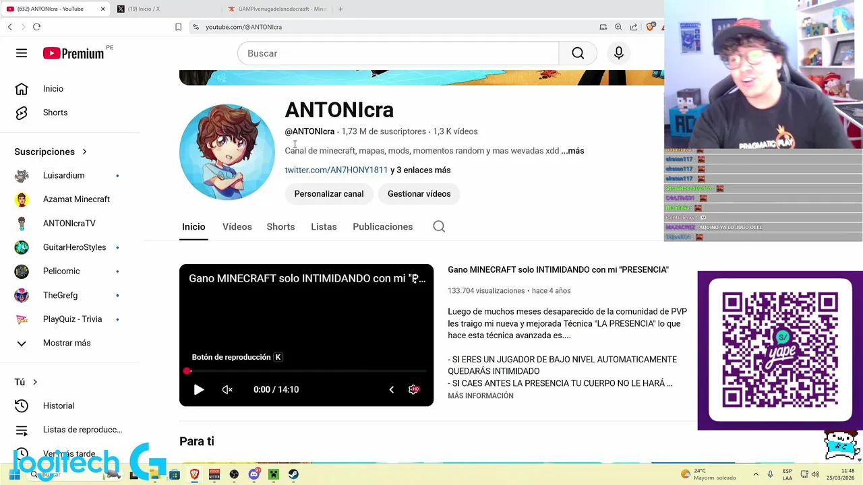Open Windows Start menu
The image size is (863, 485).
point(15,474)
